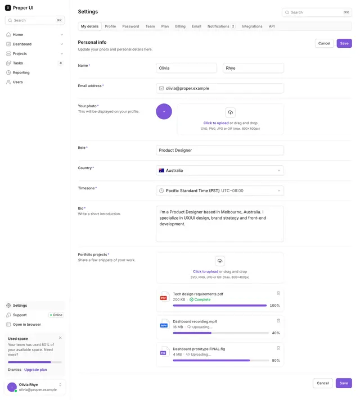Switch to the API tab

point(272,26)
